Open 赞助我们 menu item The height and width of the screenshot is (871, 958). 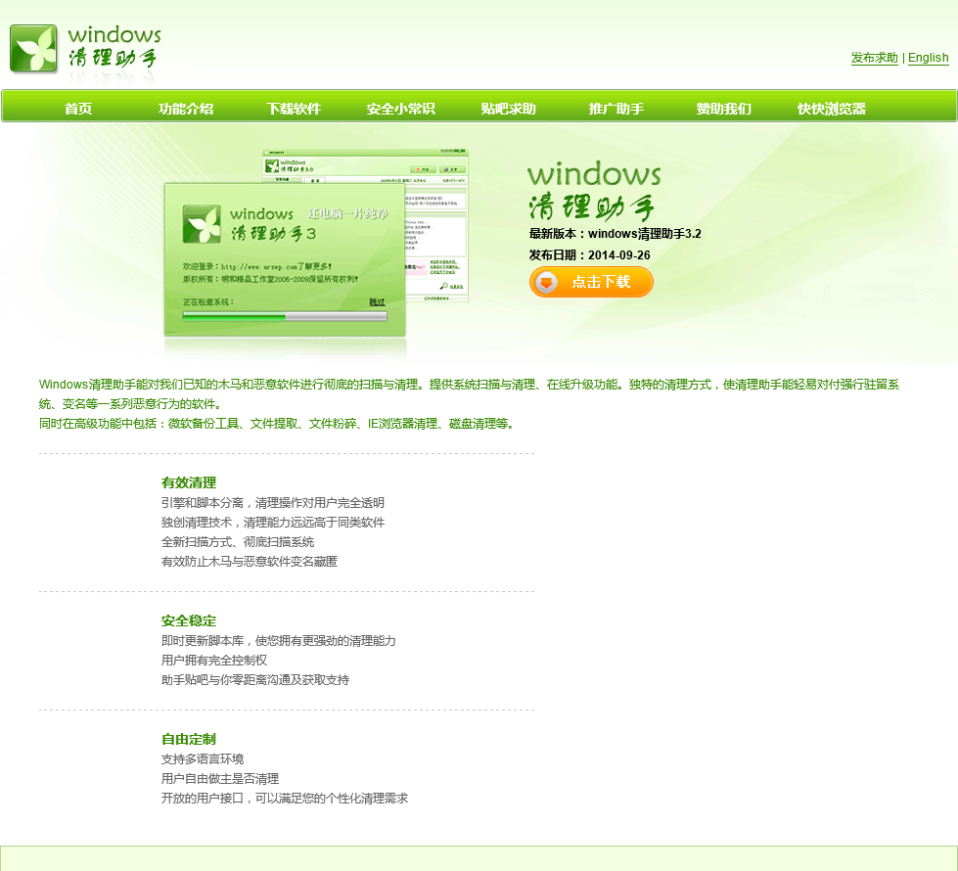(723, 109)
